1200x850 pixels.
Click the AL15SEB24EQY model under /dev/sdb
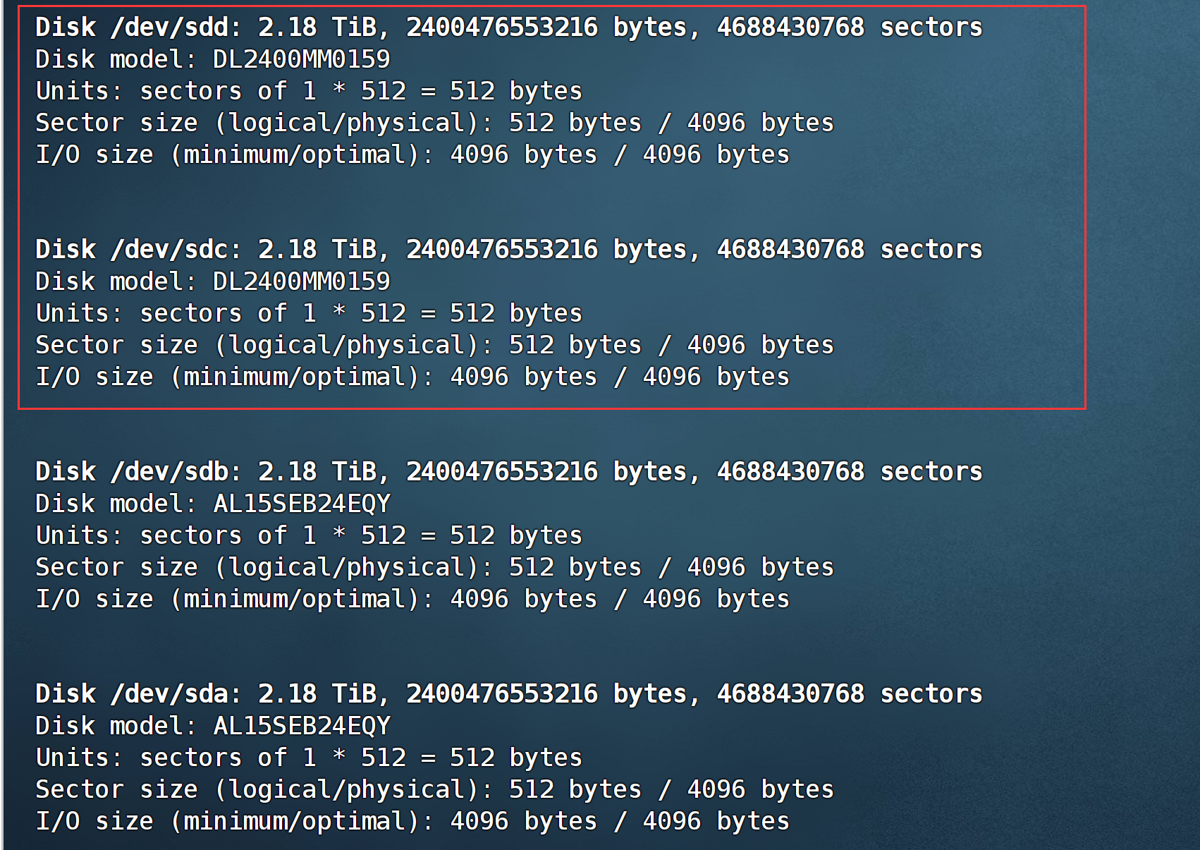point(301,504)
